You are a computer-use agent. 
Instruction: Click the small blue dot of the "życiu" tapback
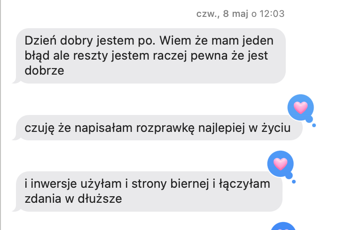tap(314, 125)
